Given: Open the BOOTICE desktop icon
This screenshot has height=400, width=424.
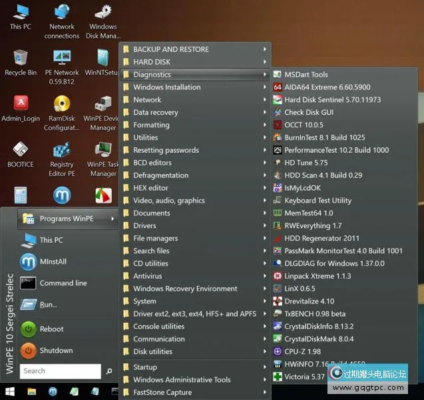Looking at the screenshot, I should click(21, 152).
